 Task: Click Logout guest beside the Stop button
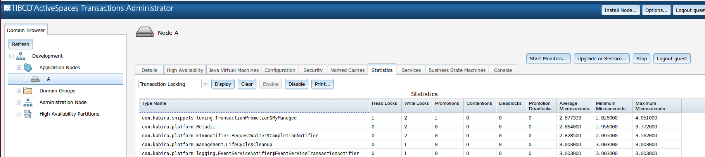[672, 58]
